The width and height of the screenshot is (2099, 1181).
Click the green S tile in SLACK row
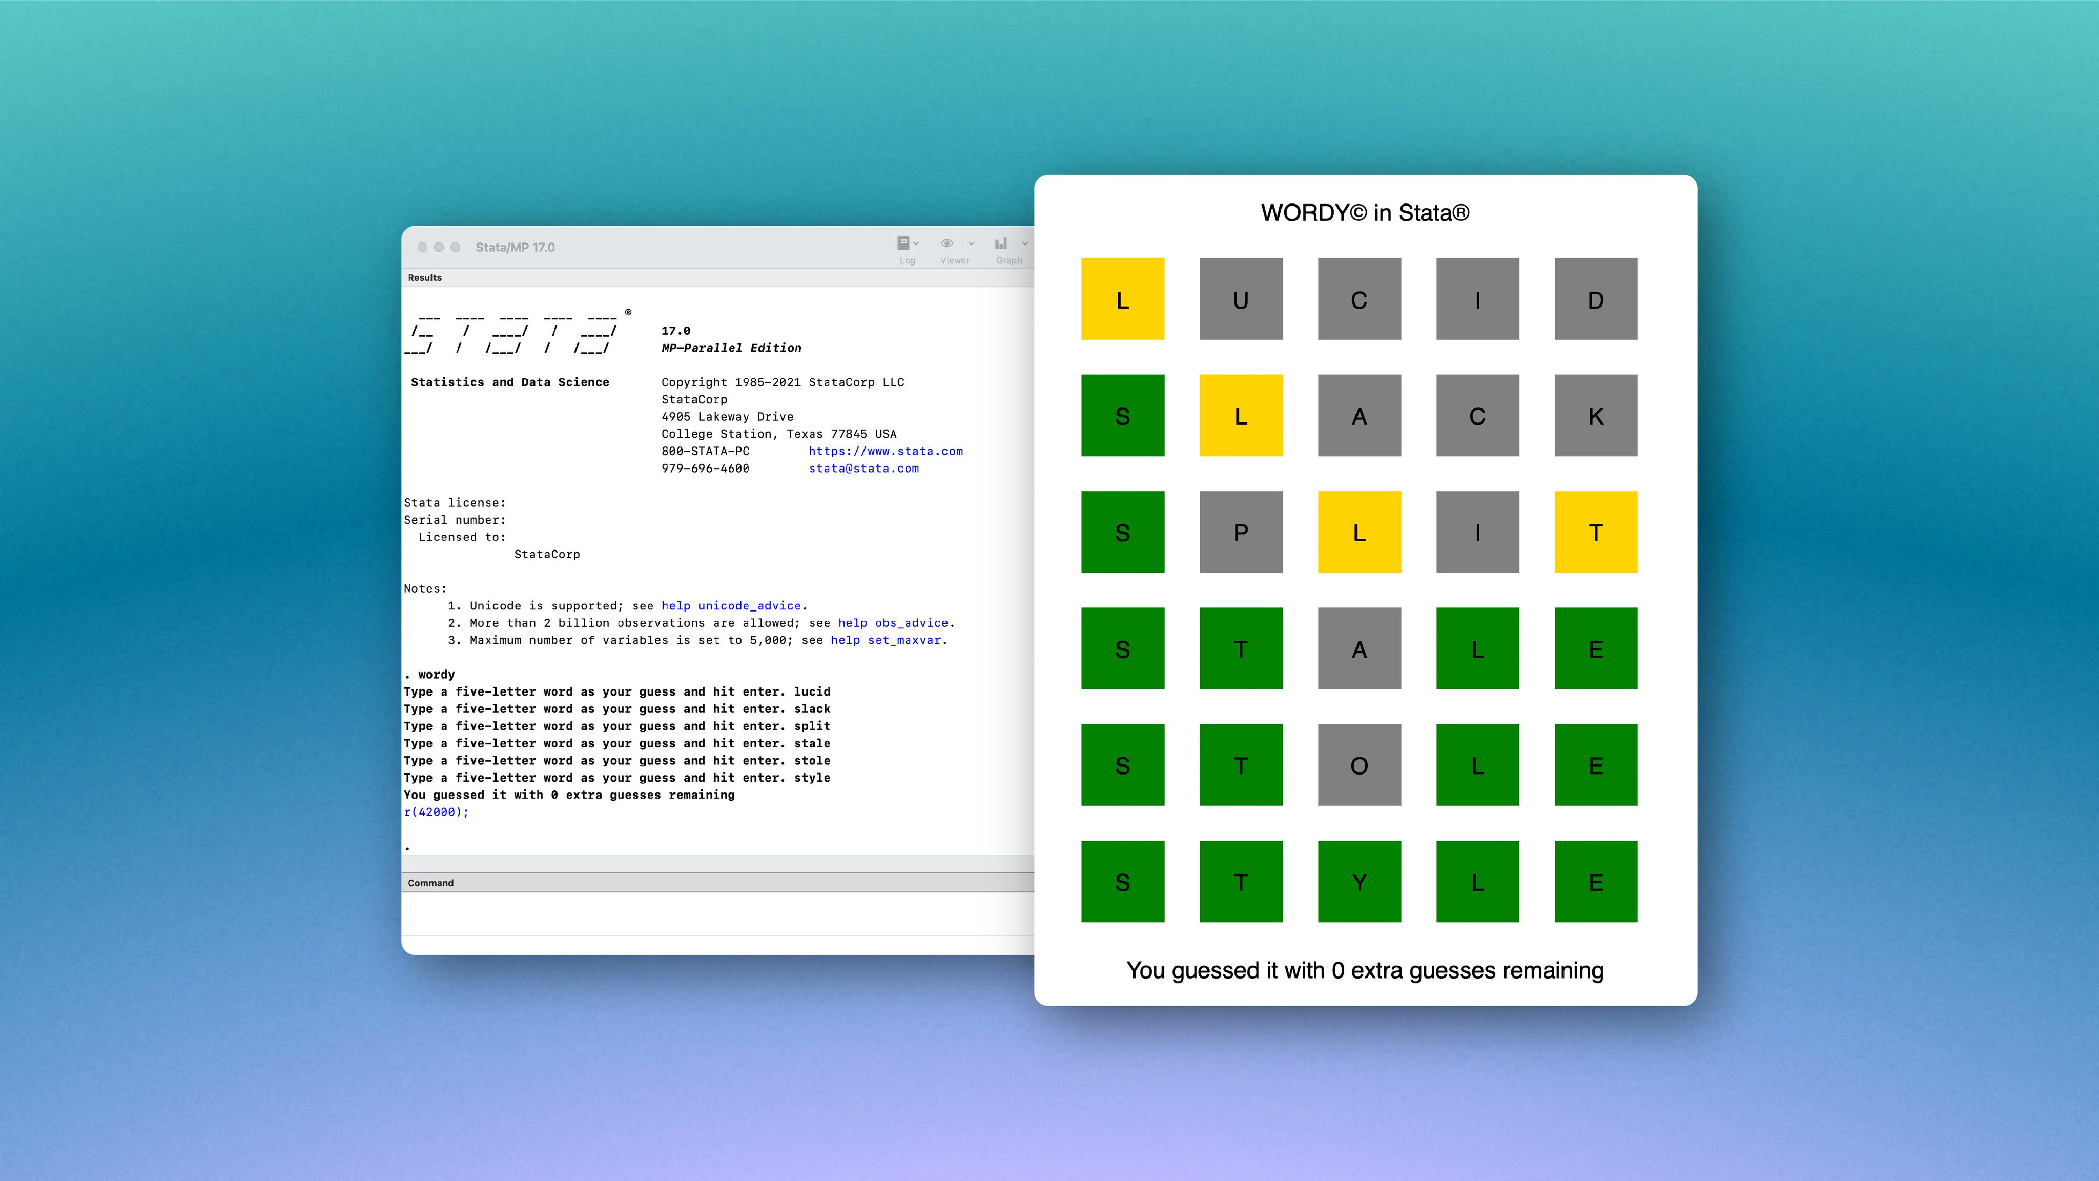(x=1122, y=415)
